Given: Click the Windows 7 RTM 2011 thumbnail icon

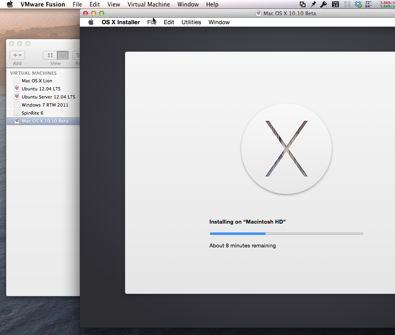Looking at the screenshot, I should [x=17, y=105].
